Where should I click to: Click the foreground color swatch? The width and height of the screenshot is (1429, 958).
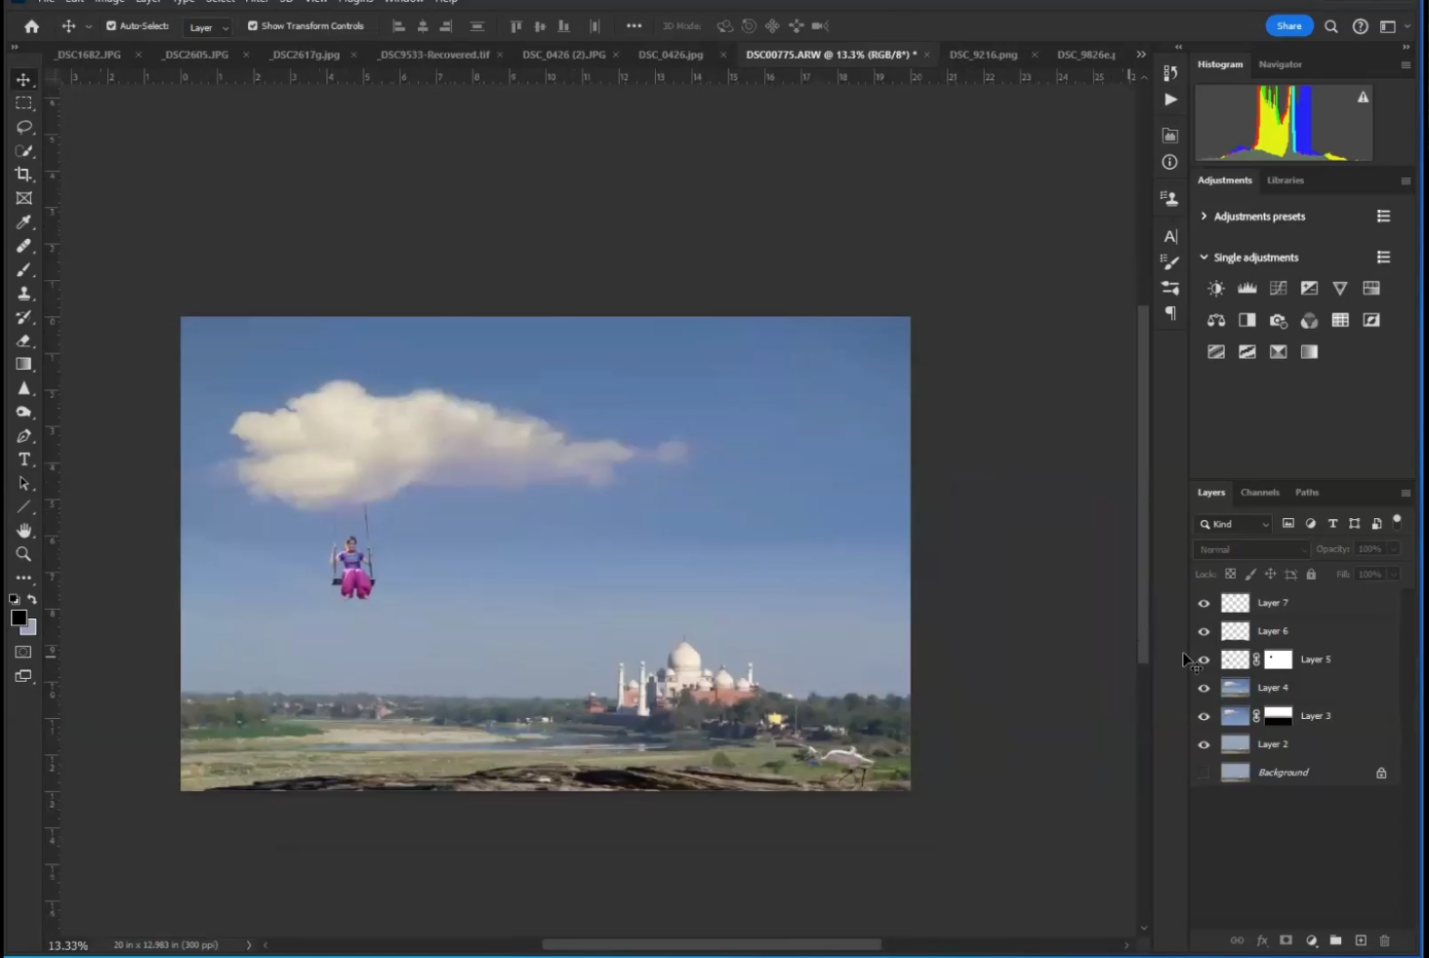[19, 618]
